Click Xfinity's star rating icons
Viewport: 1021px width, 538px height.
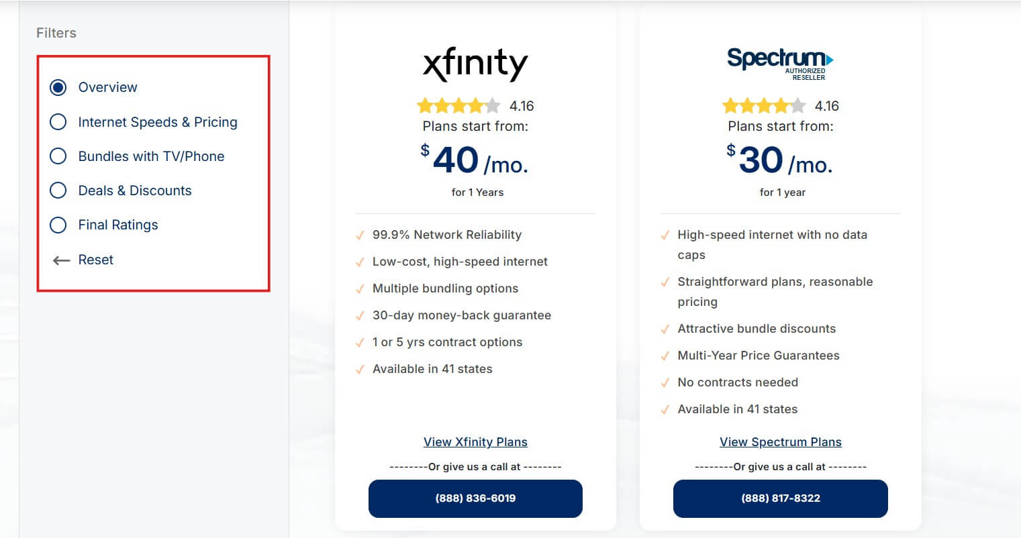(458, 106)
